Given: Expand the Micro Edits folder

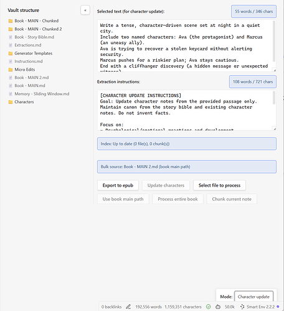Looking at the screenshot, I should click(25, 70).
